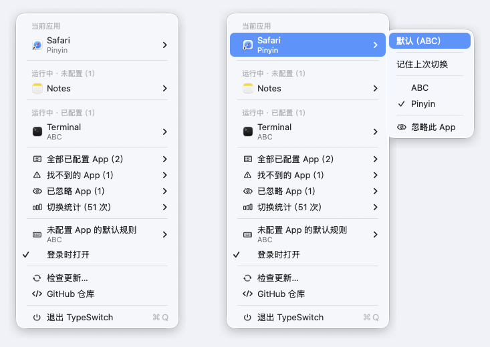Expand 未配置 App 的默认规则 chevron in left menu

coord(164,234)
